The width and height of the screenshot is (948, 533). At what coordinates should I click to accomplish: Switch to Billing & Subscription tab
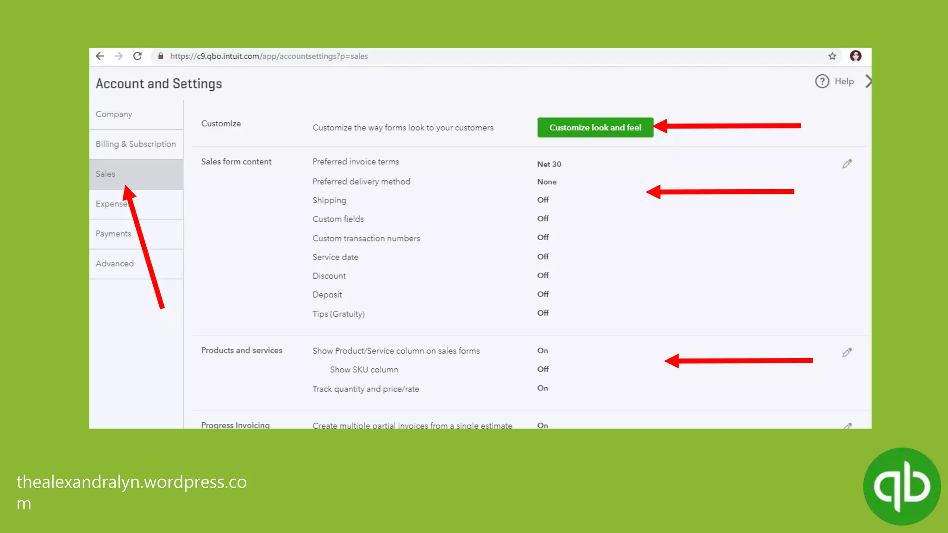click(x=136, y=144)
